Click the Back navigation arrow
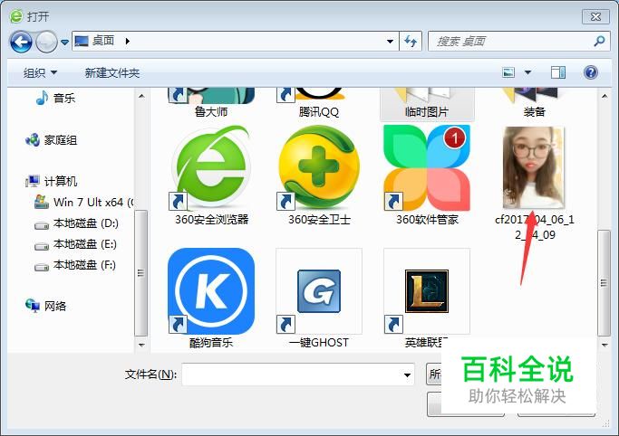Screen dimensions: 619x436 (21, 42)
